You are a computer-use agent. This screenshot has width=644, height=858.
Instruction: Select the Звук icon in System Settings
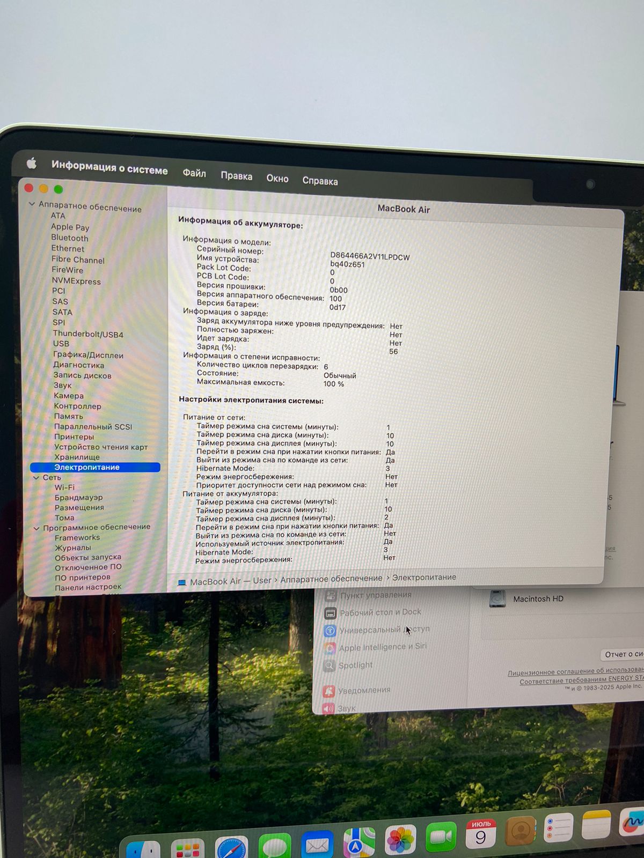(x=328, y=708)
